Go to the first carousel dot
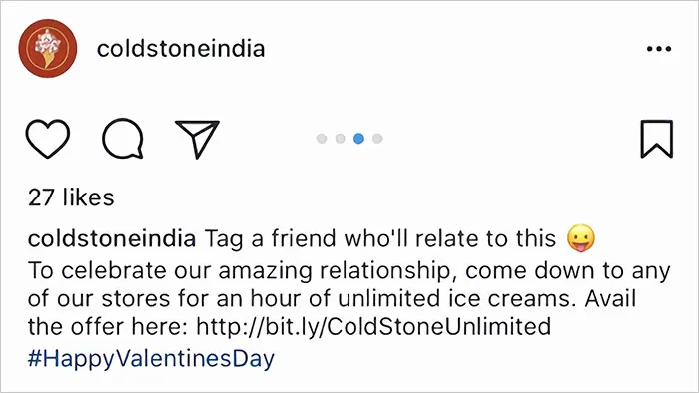699x393 pixels. click(322, 139)
